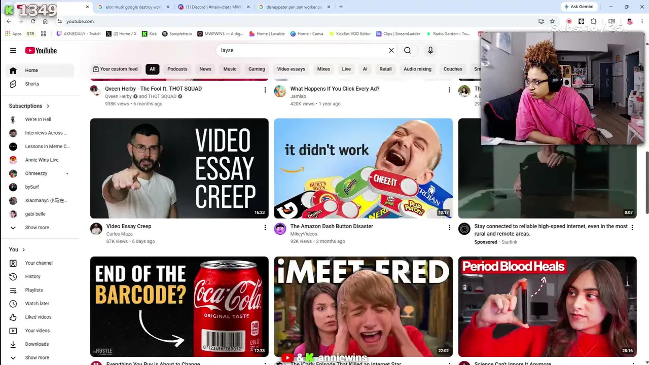649x365 pixels.
Task: Click Carlos Maza channel avatar
Action: (x=96, y=229)
